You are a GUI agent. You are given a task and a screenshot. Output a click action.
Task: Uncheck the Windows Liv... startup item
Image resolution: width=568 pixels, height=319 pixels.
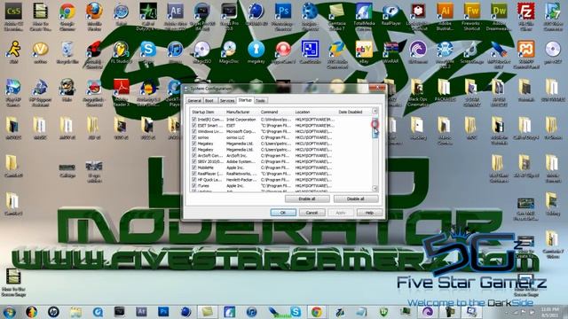point(194,131)
